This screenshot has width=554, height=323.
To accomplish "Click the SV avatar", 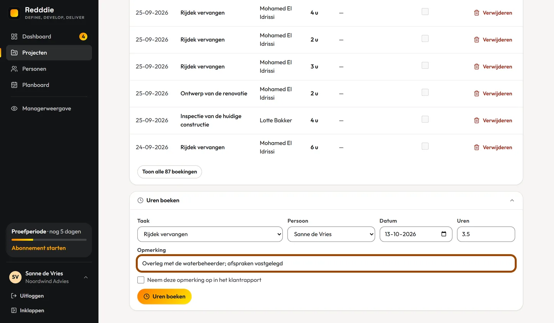I will (15, 277).
